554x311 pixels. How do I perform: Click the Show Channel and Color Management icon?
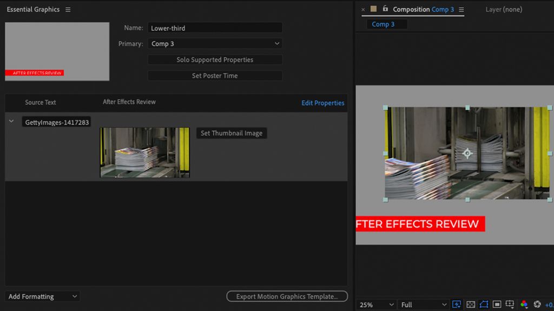[524, 304]
